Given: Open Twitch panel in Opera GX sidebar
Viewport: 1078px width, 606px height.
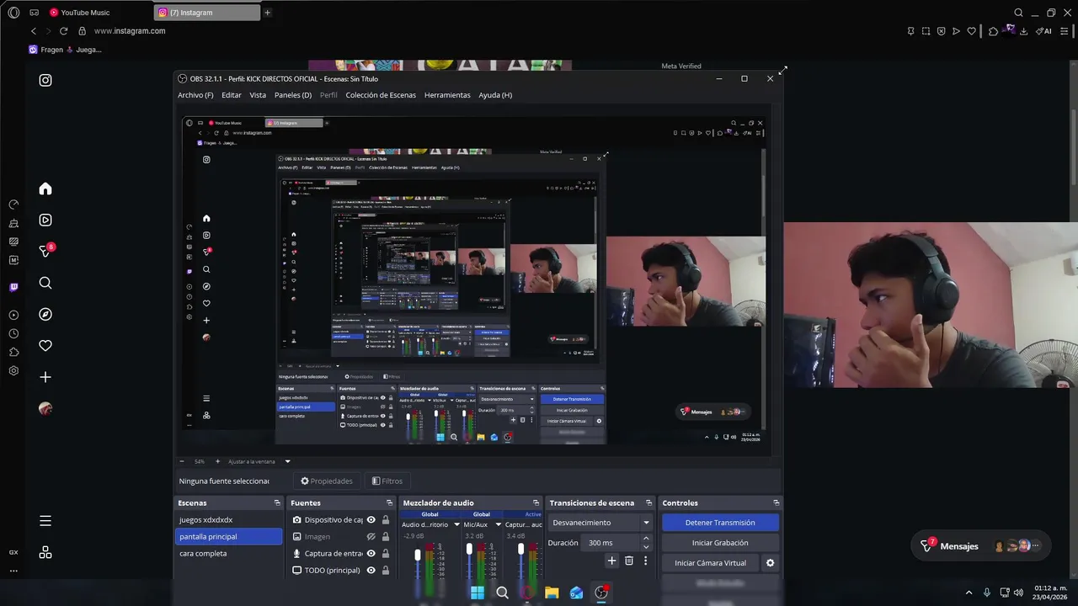Looking at the screenshot, I should 13,287.
